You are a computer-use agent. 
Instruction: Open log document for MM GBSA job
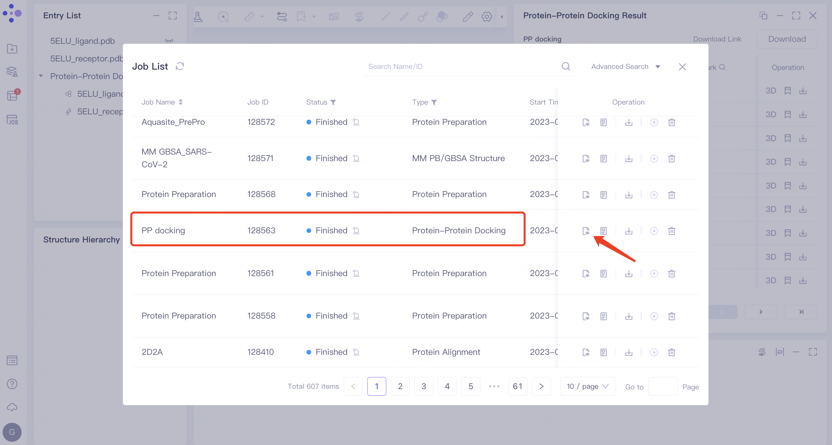[603, 159]
